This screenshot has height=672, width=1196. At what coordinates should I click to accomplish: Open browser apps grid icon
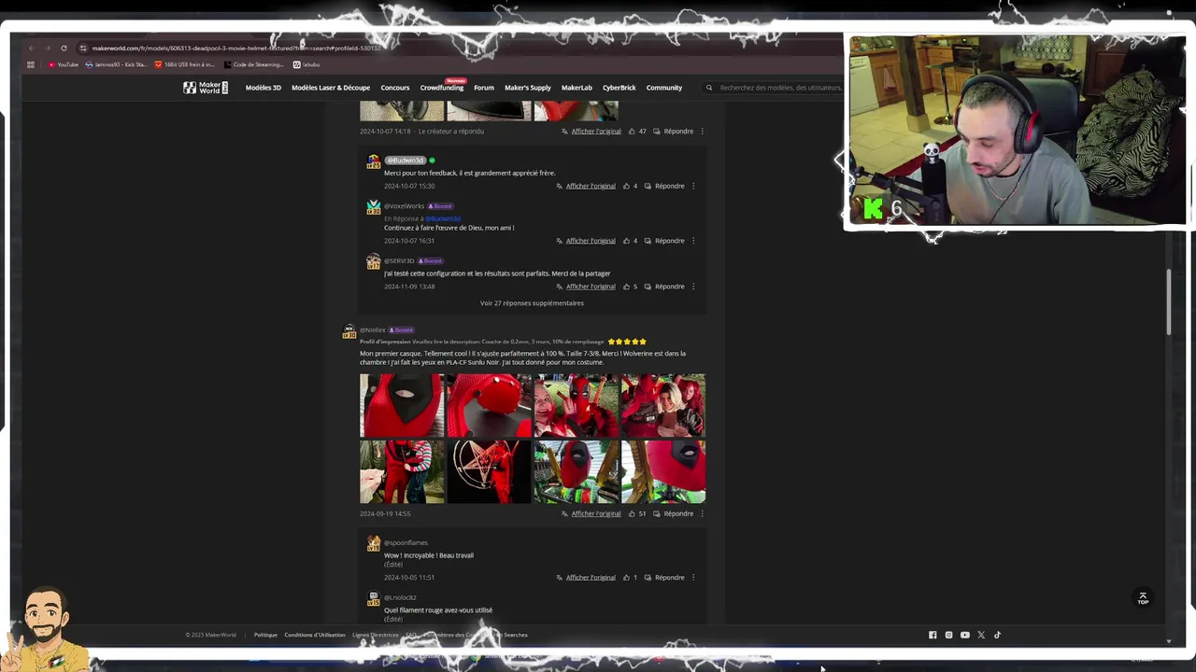point(31,64)
